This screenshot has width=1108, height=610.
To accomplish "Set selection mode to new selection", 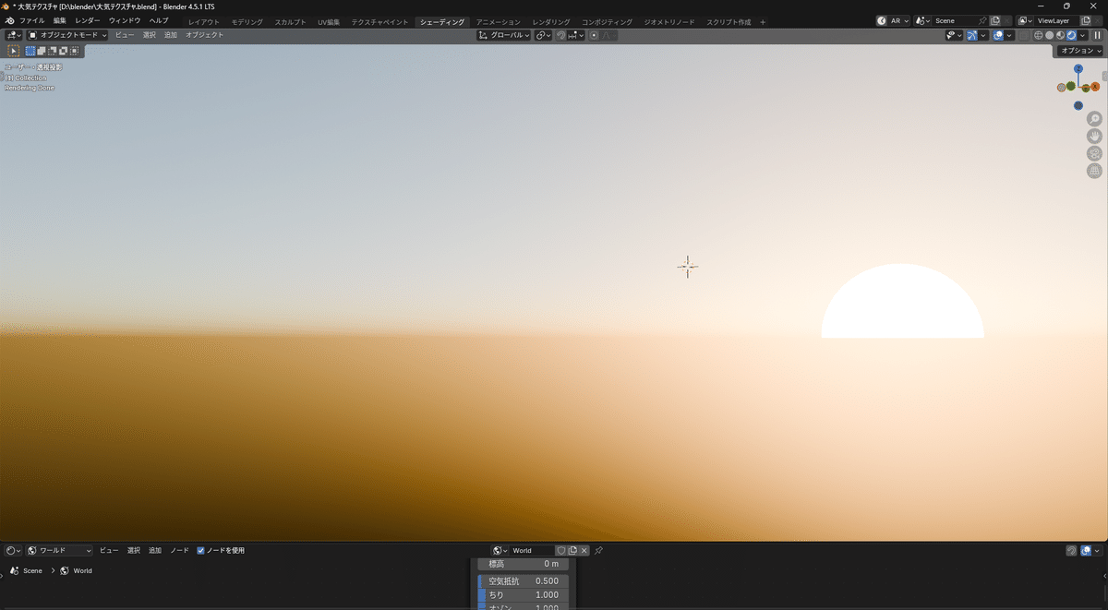I will coord(30,51).
